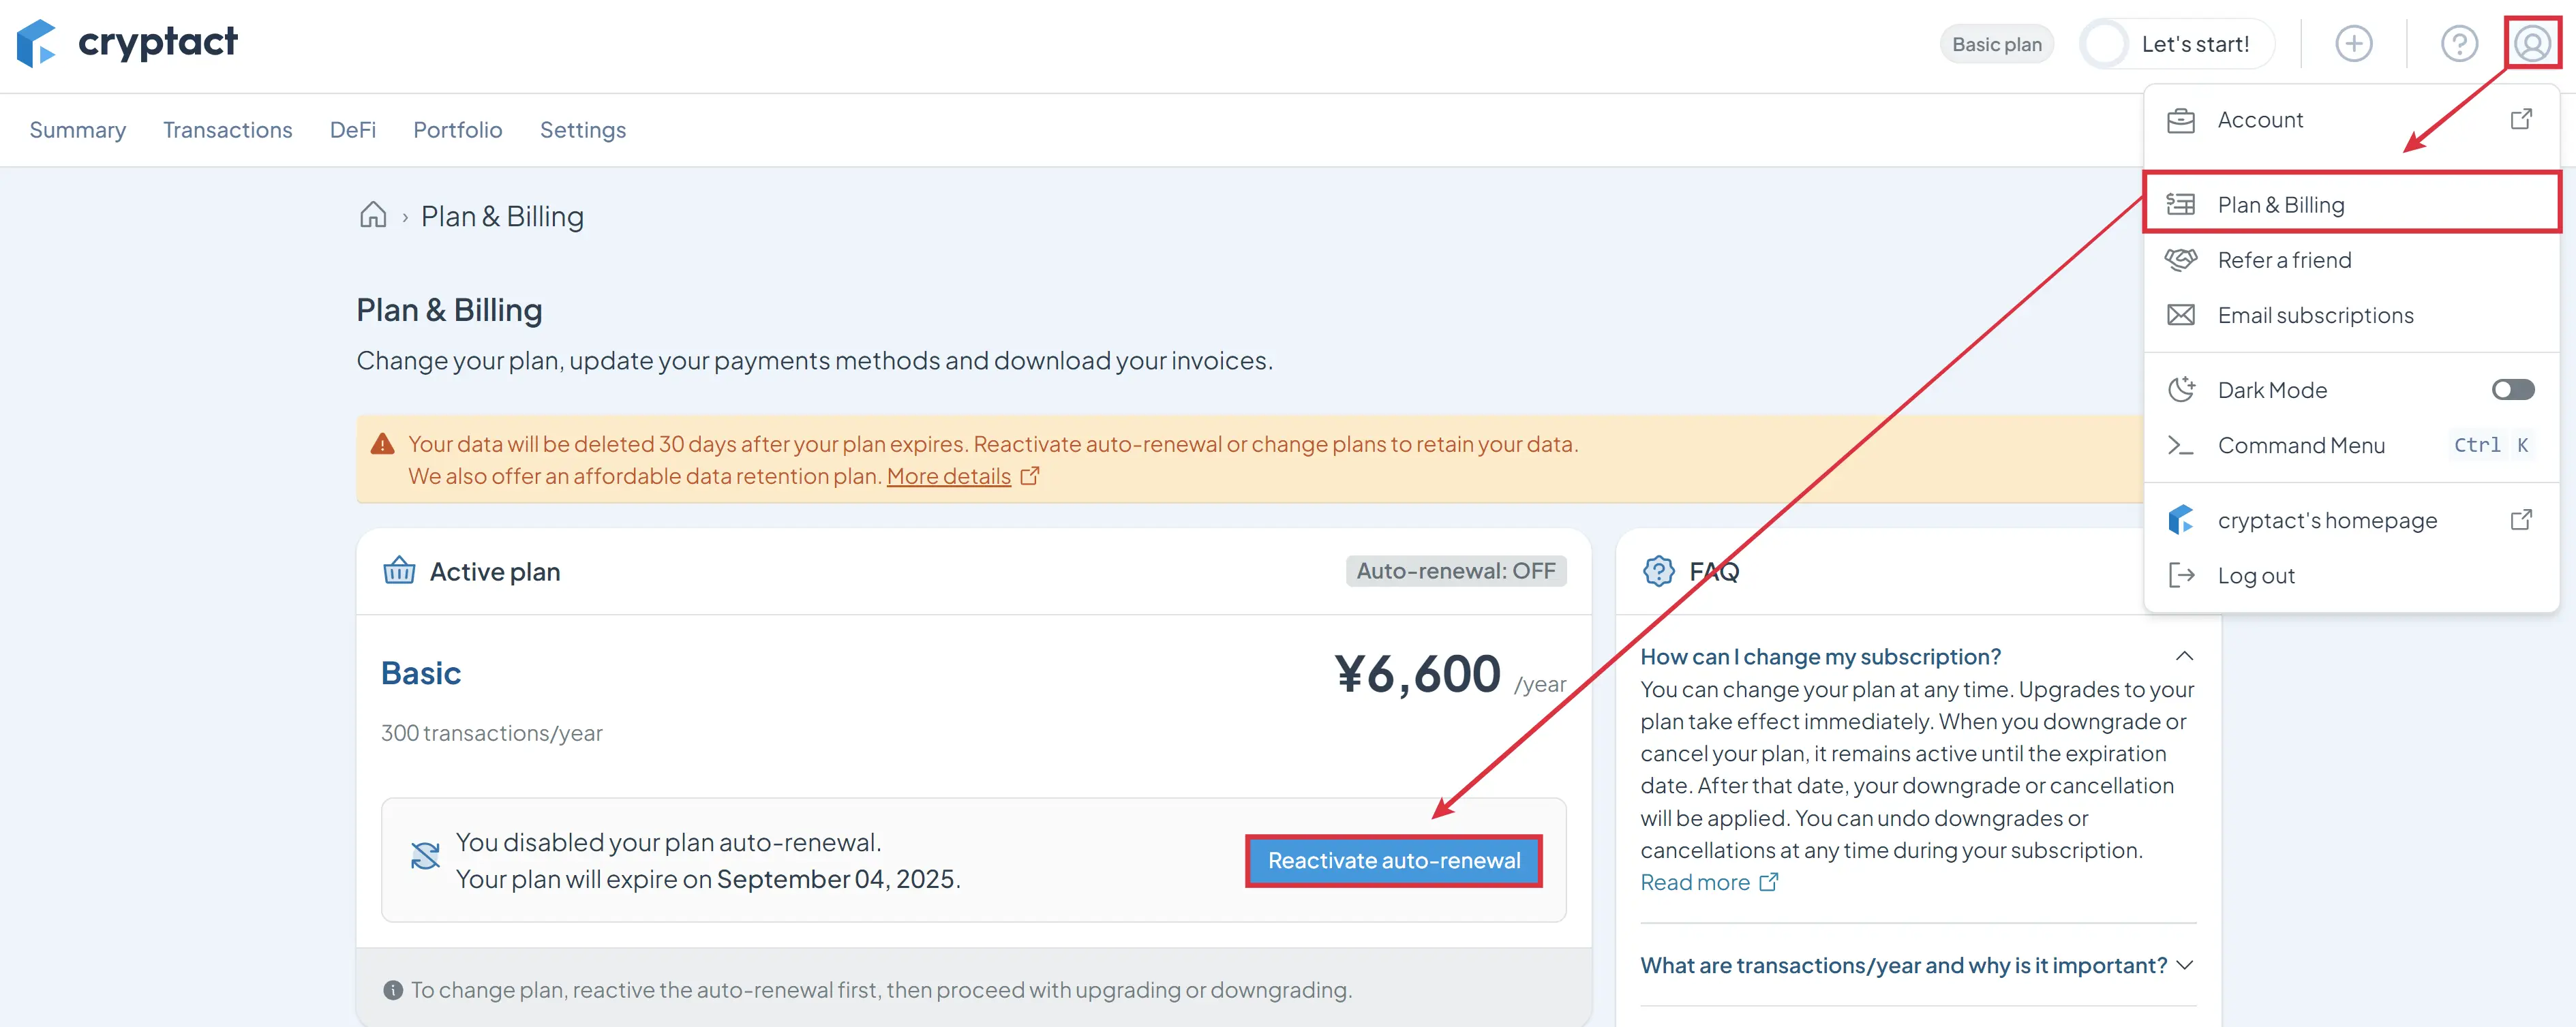Click the FAQ badge icon
The image size is (2576, 1027).
pos(1658,571)
